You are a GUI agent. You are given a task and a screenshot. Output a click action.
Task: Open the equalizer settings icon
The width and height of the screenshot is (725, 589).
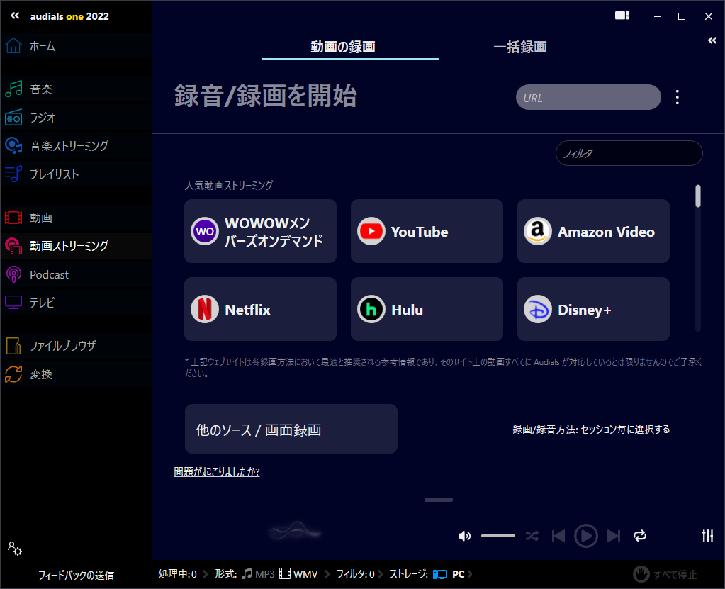[707, 536]
